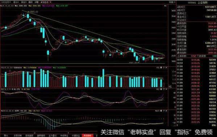Select the 默认 tab at the bottom
The image size is (217, 137).
click(x=6, y=136)
